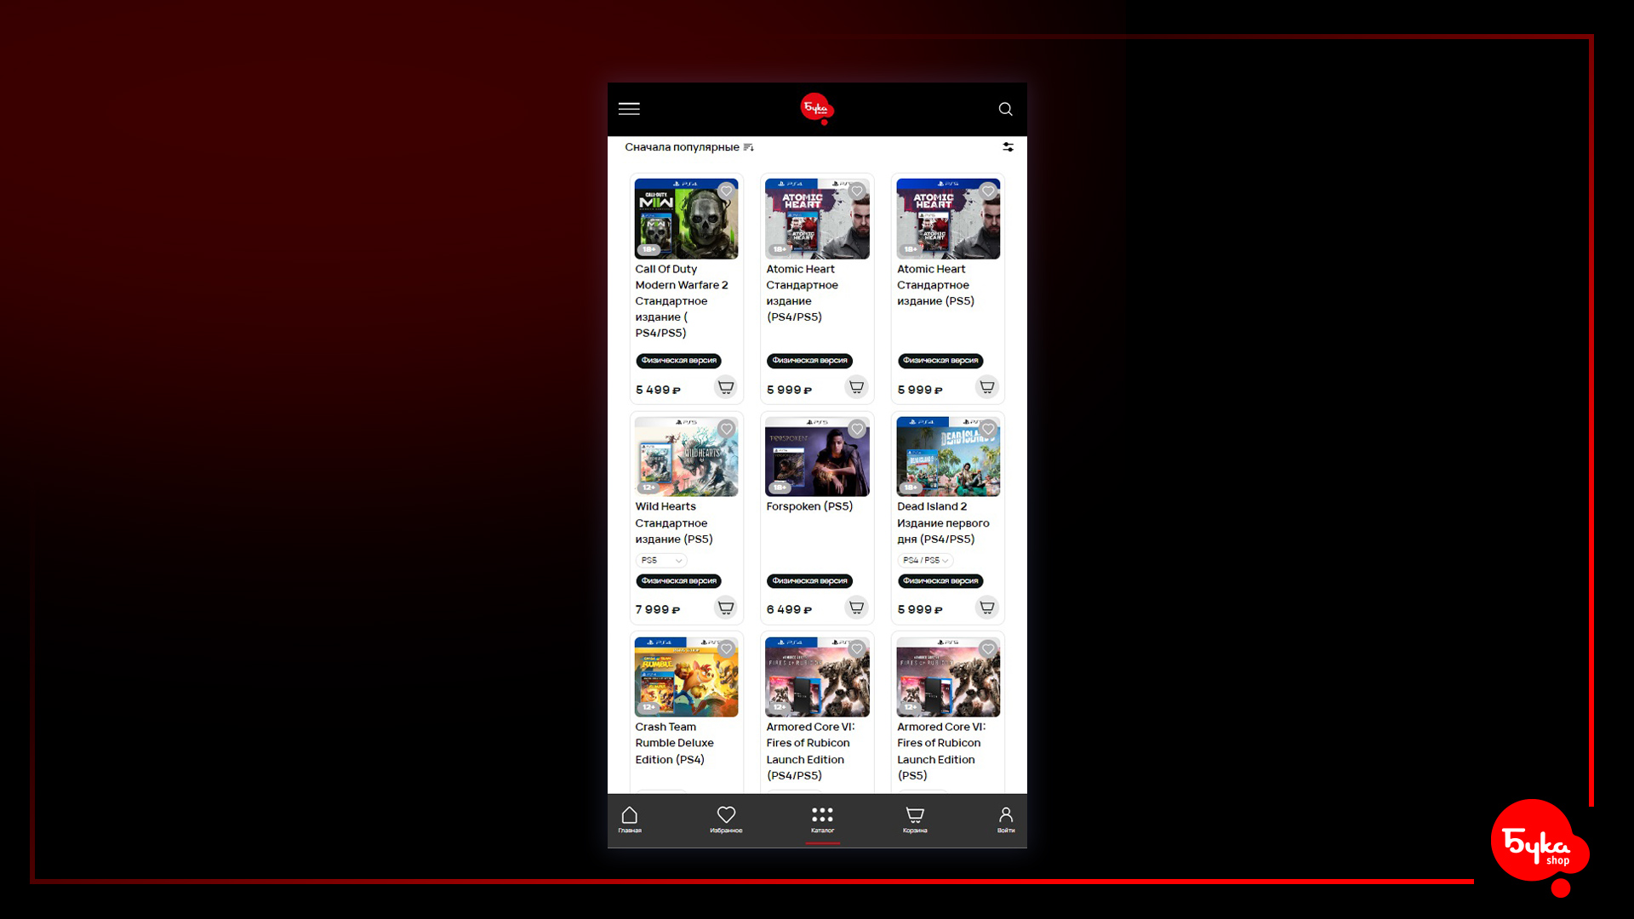1634x919 pixels.
Task: Open 'Atomic Heart Стандартное издание (PS4/PS5)' title
Action: click(x=802, y=293)
